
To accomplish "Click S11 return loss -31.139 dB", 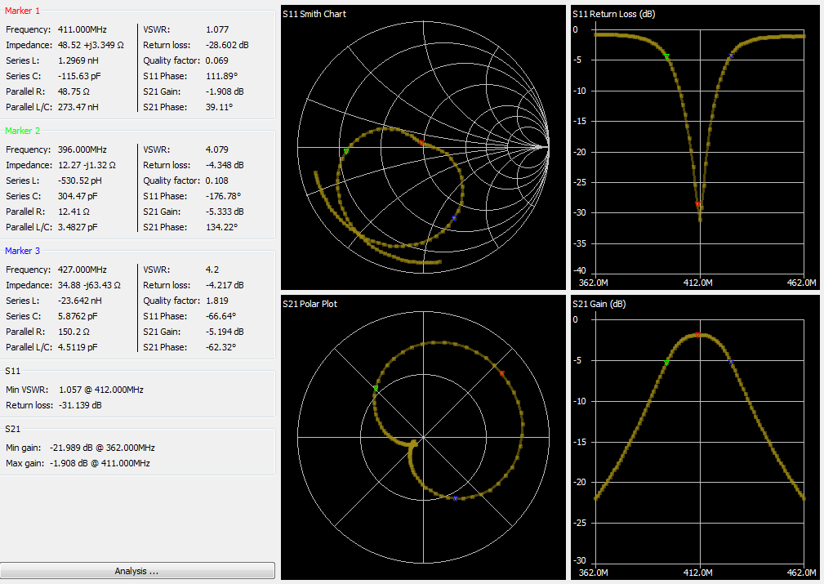I will pyautogui.click(x=80, y=405).
